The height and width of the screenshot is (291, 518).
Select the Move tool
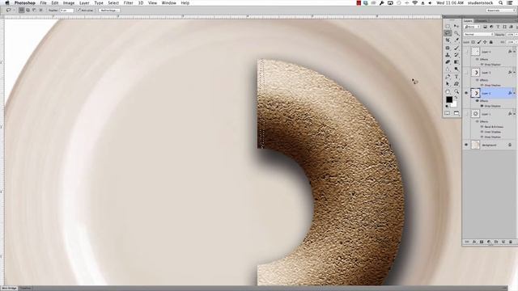(x=456, y=26)
